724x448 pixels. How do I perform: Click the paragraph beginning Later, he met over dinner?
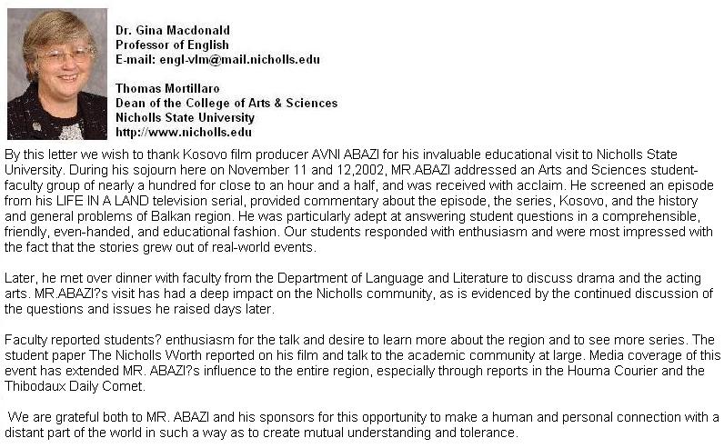click(x=358, y=294)
